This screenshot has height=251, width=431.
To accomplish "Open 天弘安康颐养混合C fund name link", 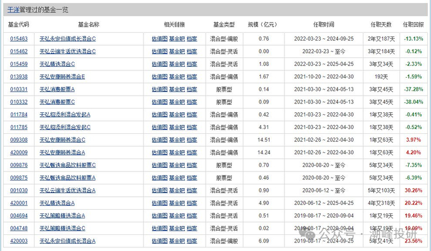I will (x=62, y=140).
